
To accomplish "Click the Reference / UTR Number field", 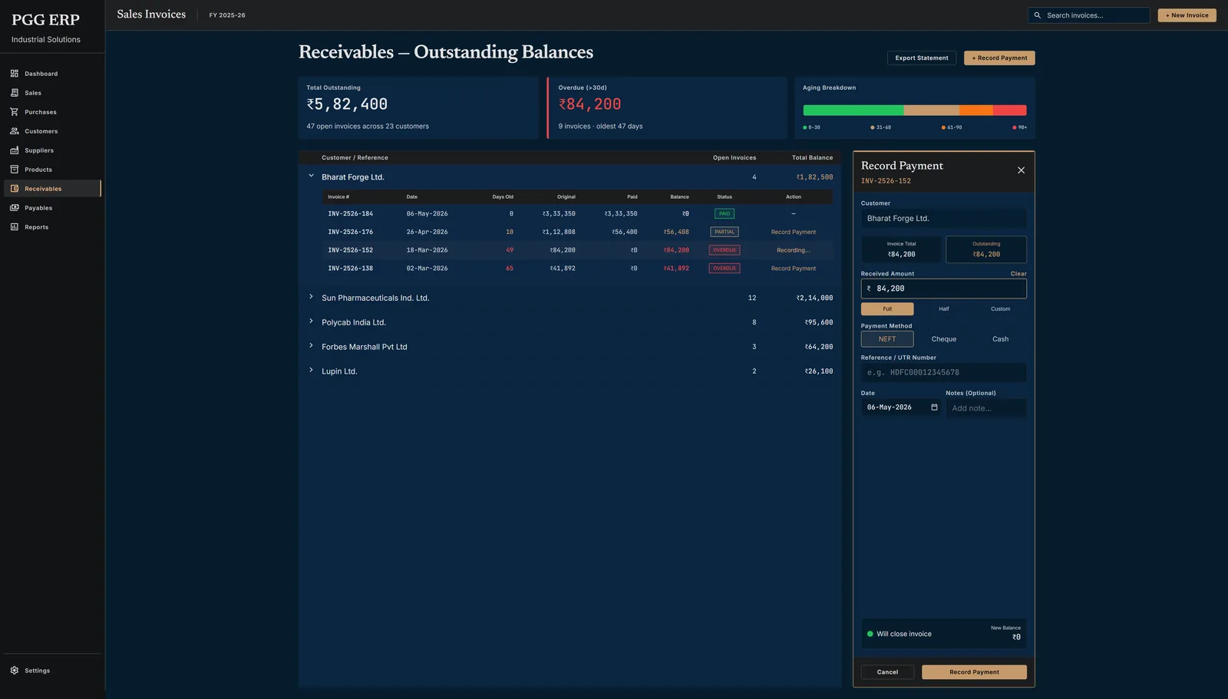I will 944,373.
